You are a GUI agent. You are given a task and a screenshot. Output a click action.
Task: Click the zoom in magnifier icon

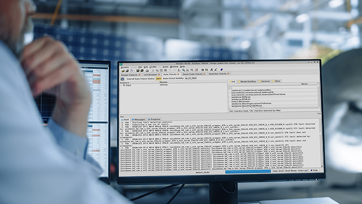pyautogui.click(x=183, y=70)
